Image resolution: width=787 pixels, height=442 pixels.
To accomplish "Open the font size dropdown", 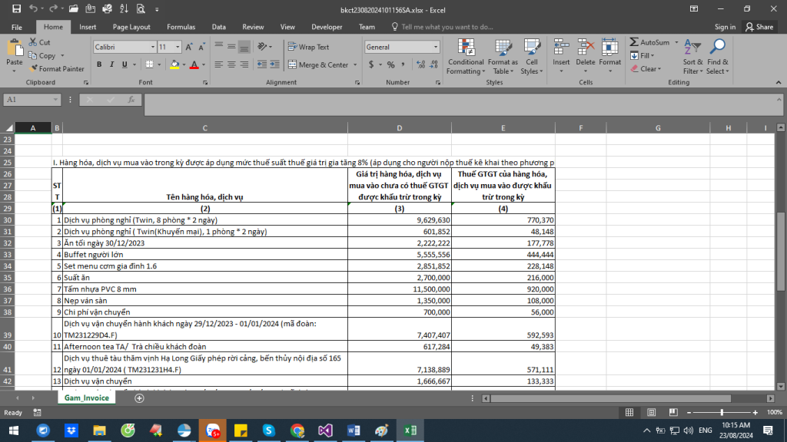I will pos(178,47).
